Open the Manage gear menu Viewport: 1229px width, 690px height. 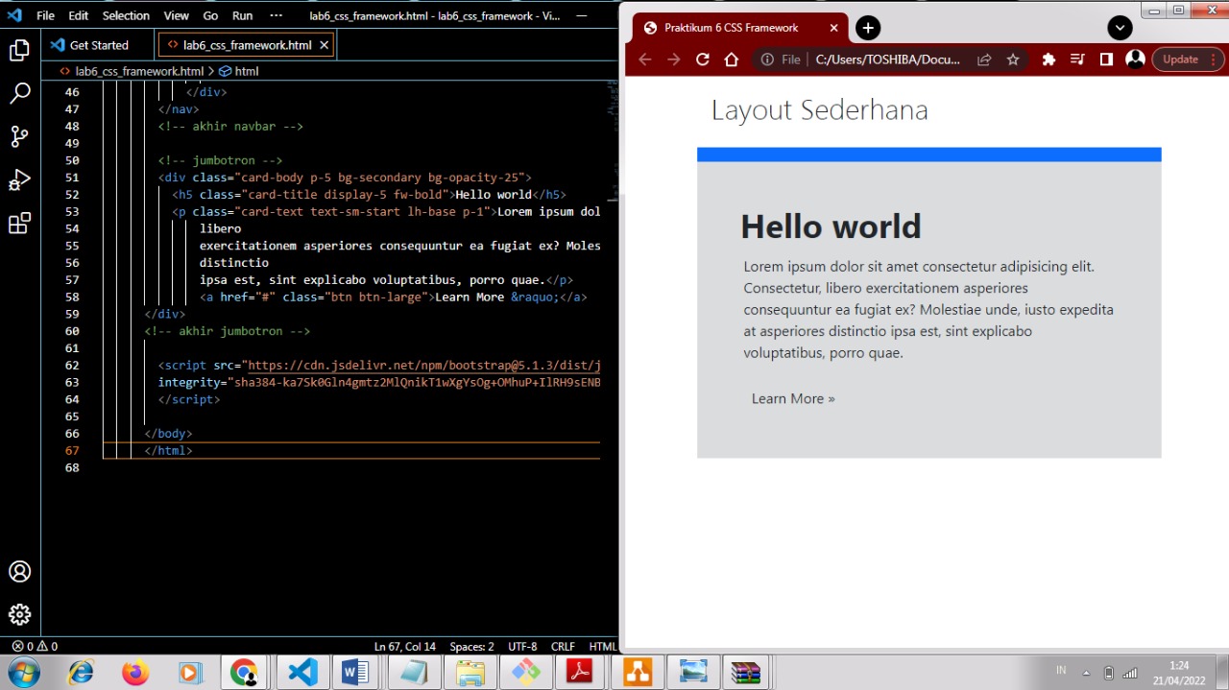click(19, 614)
